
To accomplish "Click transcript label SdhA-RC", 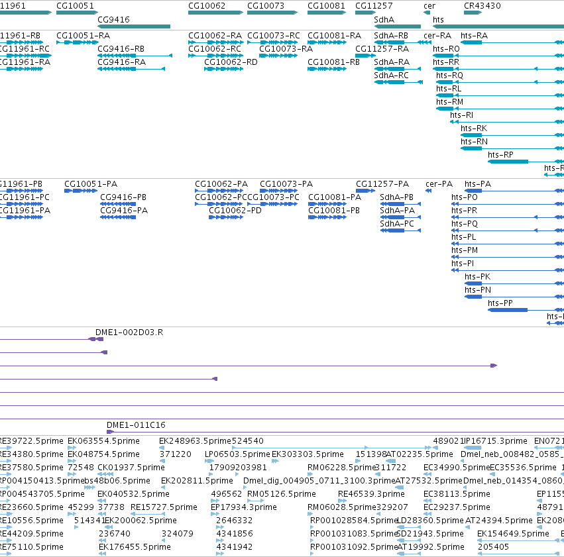I will tap(391, 76).
